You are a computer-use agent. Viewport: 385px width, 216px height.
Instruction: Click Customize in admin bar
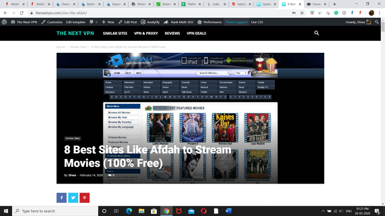[x=52, y=22]
